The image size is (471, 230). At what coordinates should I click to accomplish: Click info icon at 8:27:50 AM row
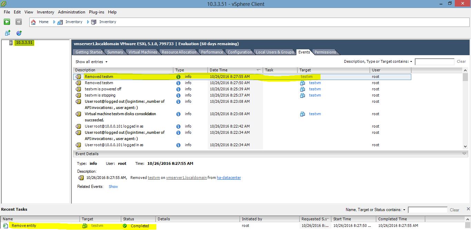coord(178,83)
